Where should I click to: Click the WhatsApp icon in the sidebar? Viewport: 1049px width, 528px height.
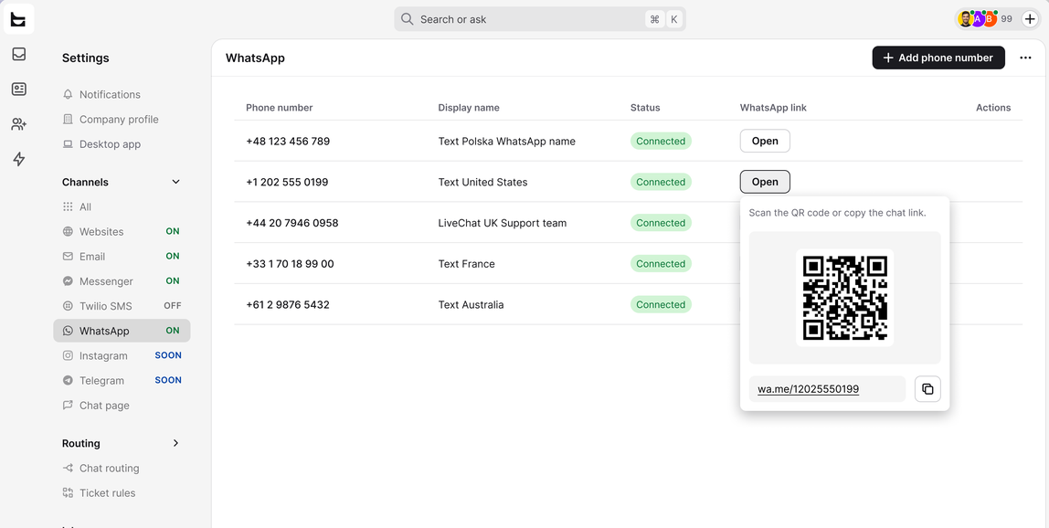click(x=68, y=331)
